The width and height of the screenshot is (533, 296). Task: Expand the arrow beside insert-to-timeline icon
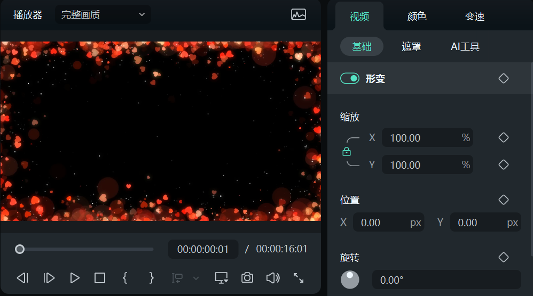(196, 278)
